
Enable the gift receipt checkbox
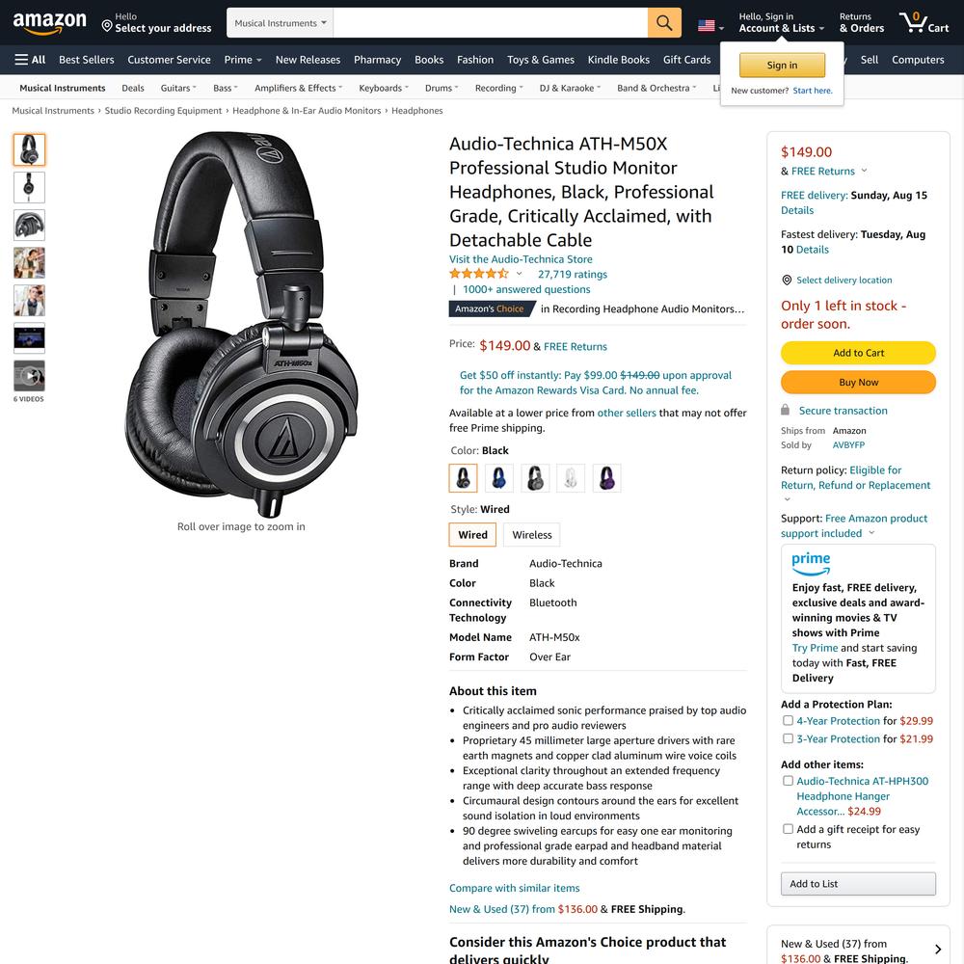pos(788,829)
